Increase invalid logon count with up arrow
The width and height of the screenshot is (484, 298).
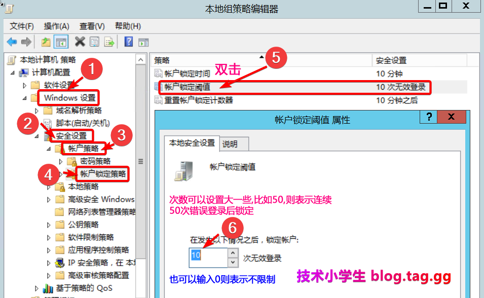point(233,252)
